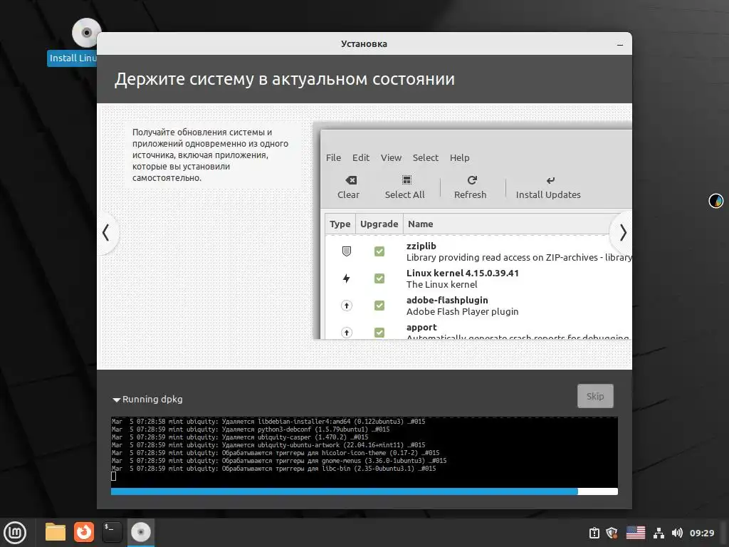Toggle the zziplib upgrade checkbox
729x547 pixels.
point(379,251)
